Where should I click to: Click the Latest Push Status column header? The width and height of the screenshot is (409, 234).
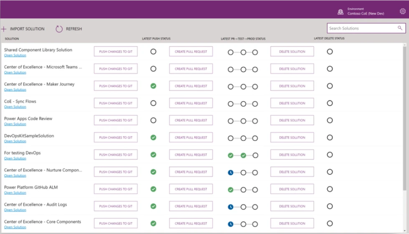pyautogui.click(x=156, y=38)
